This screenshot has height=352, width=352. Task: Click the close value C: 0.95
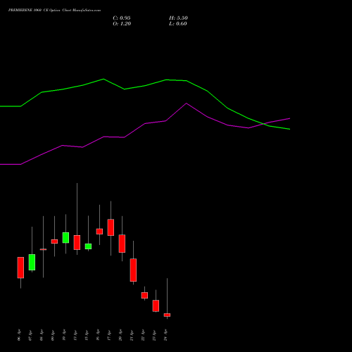click(x=122, y=18)
